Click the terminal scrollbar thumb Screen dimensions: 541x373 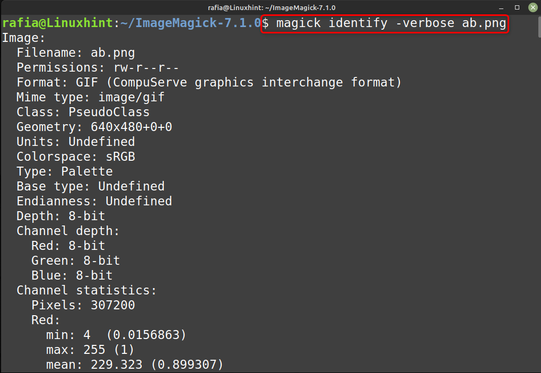click(538, 27)
